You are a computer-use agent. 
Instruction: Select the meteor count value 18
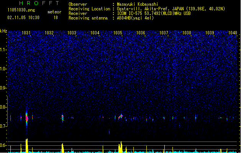pyautogui.click(x=56, y=18)
